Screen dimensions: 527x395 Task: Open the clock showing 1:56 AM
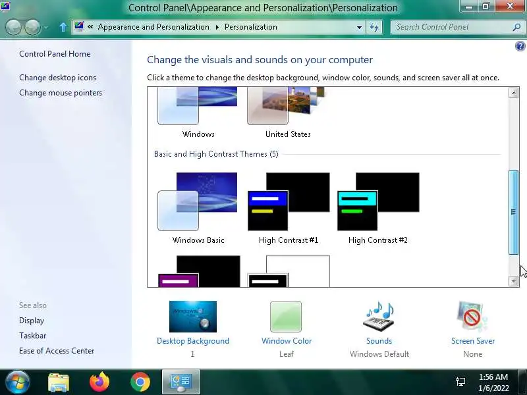[x=493, y=382]
